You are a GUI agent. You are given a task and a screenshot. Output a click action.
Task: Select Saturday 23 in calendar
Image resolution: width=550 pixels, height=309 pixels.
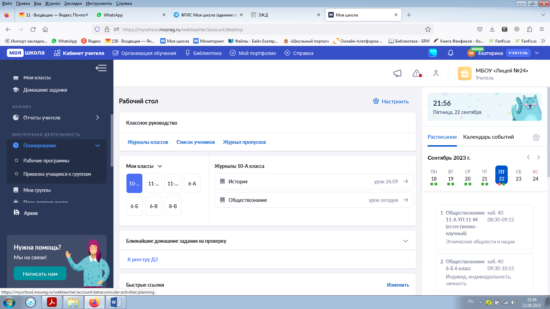click(518, 176)
